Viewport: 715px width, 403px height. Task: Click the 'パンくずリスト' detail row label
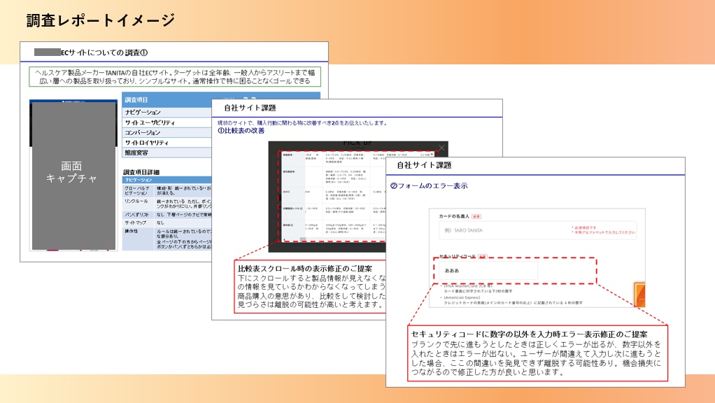(x=137, y=214)
